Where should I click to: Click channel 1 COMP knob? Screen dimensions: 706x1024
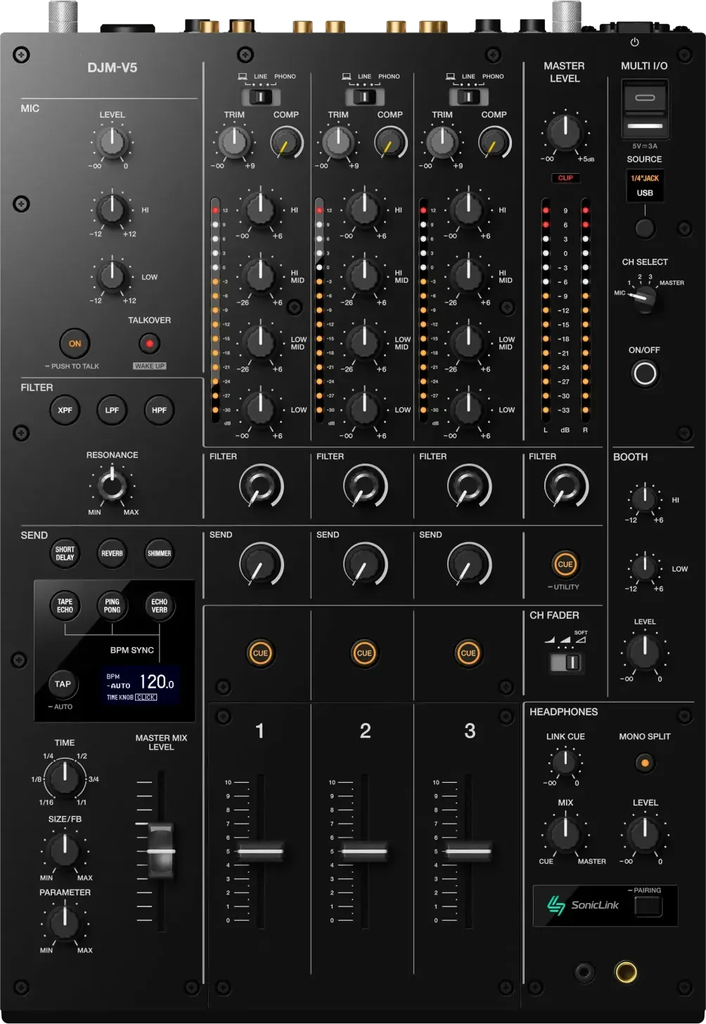286,143
